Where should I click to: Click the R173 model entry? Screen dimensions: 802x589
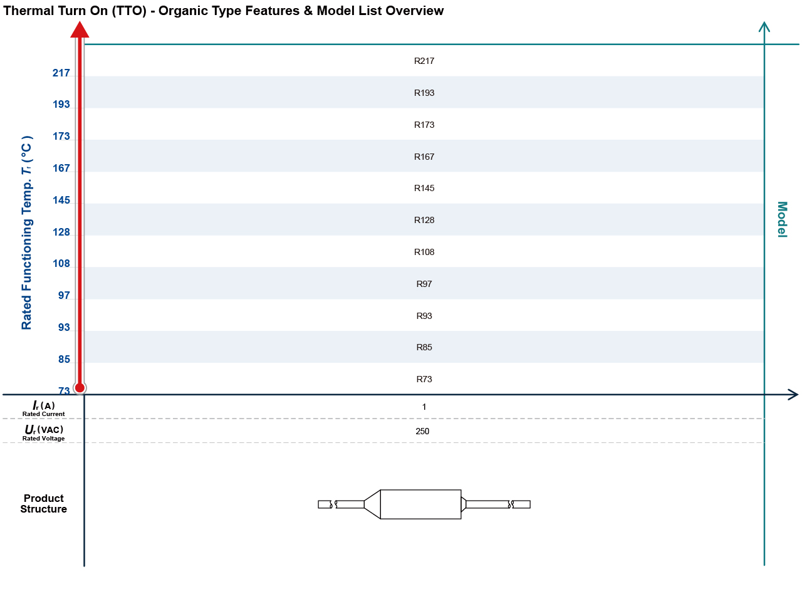(x=424, y=125)
